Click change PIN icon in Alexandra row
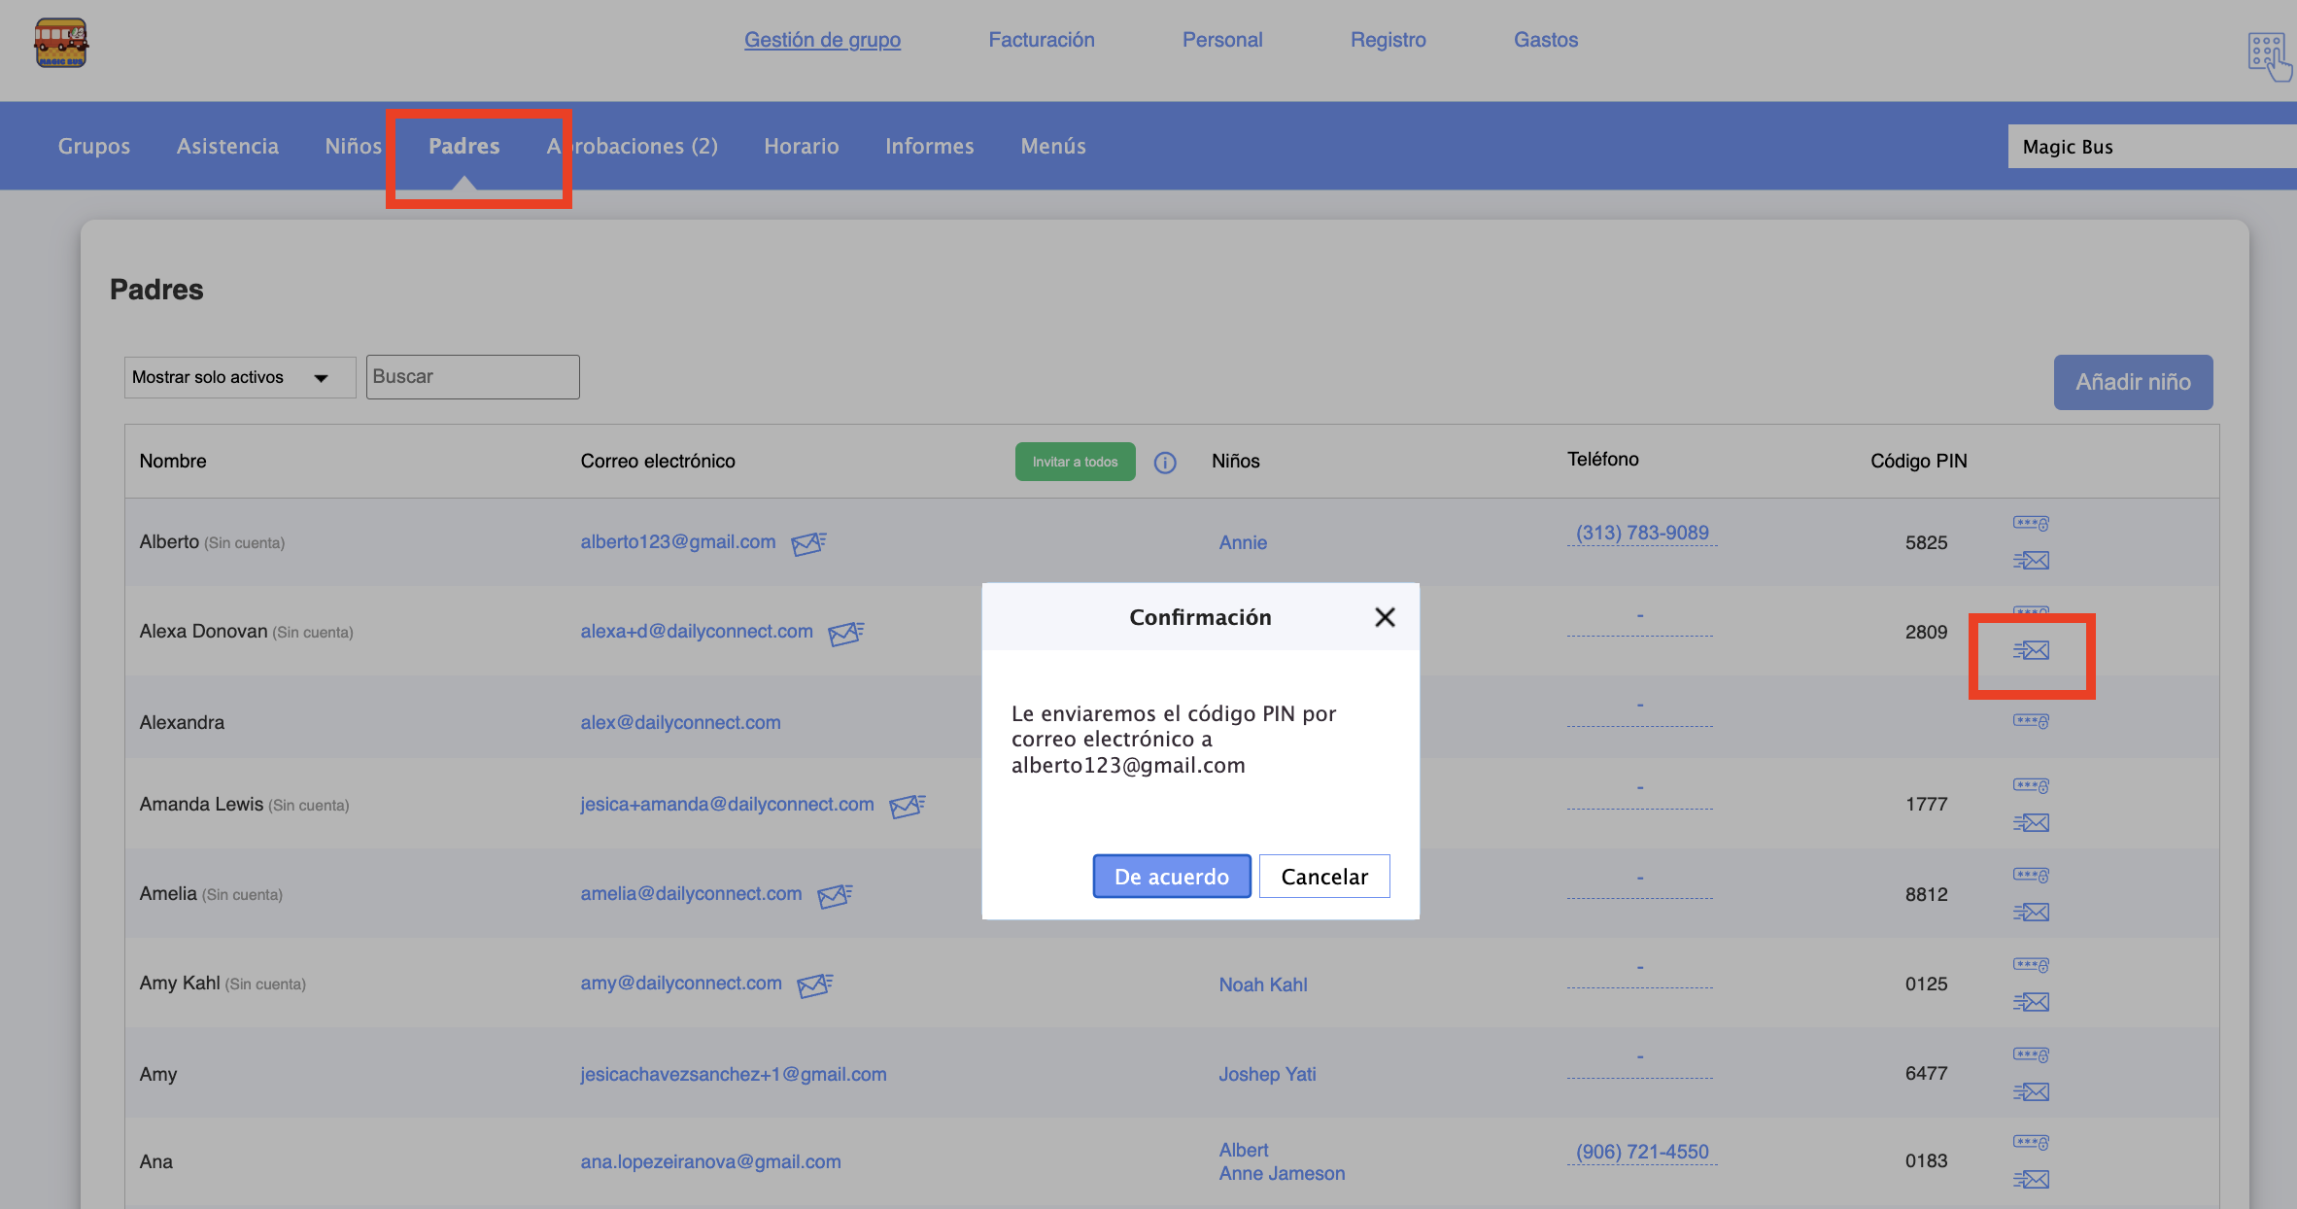Image resolution: width=2297 pixels, height=1209 pixels. pos(2031,721)
